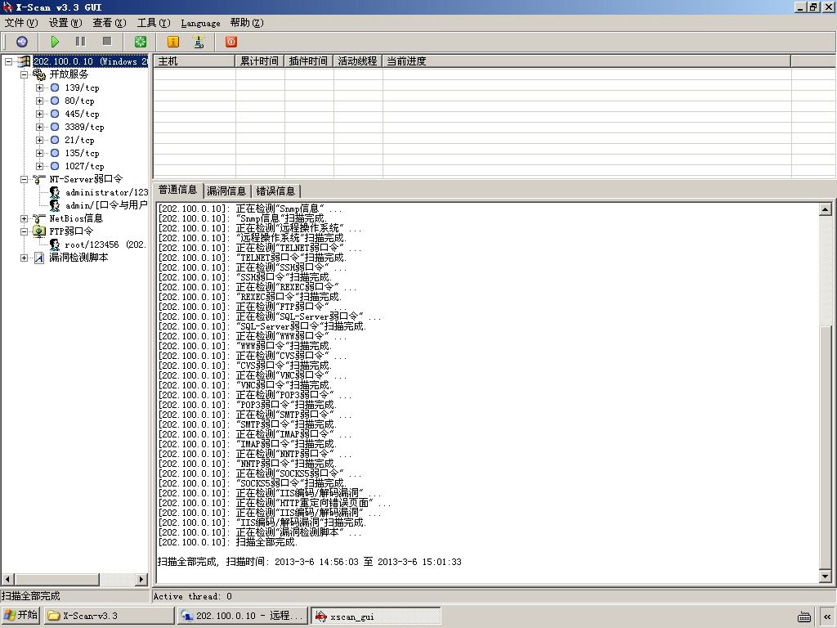Click the FTP弱口令 folder globe icon
The image size is (837, 628).
click(x=39, y=231)
